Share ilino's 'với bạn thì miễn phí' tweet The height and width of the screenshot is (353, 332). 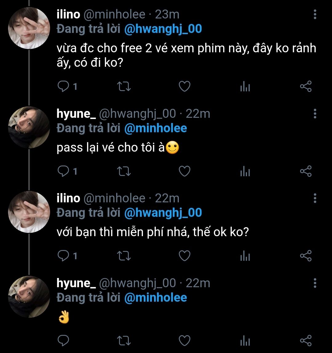click(x=306, y=256)
